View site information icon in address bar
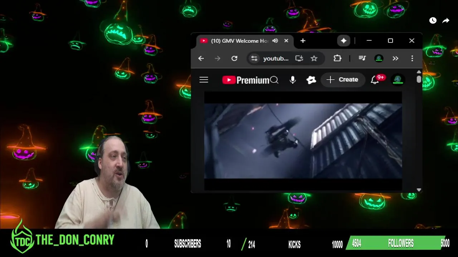Screen dimensions: 458x257 (x=254, y=58)
